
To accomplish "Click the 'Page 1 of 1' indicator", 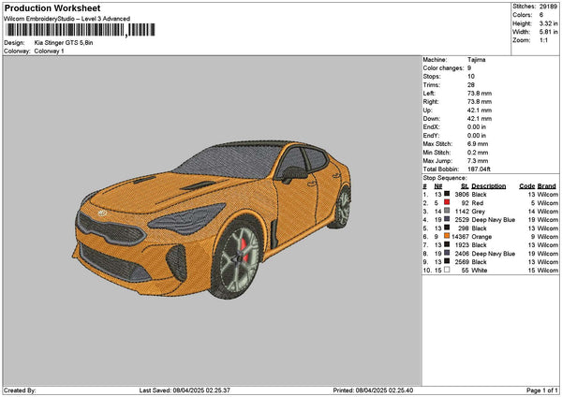I will coord(542,390).
